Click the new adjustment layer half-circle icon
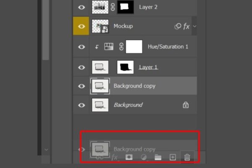Viewport: 252px width, 168px height. coord(144,157)
